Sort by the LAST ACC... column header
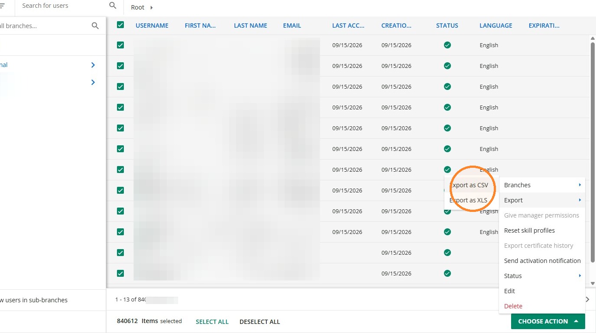Screen dimensions: 596x333 coord(348,26)
